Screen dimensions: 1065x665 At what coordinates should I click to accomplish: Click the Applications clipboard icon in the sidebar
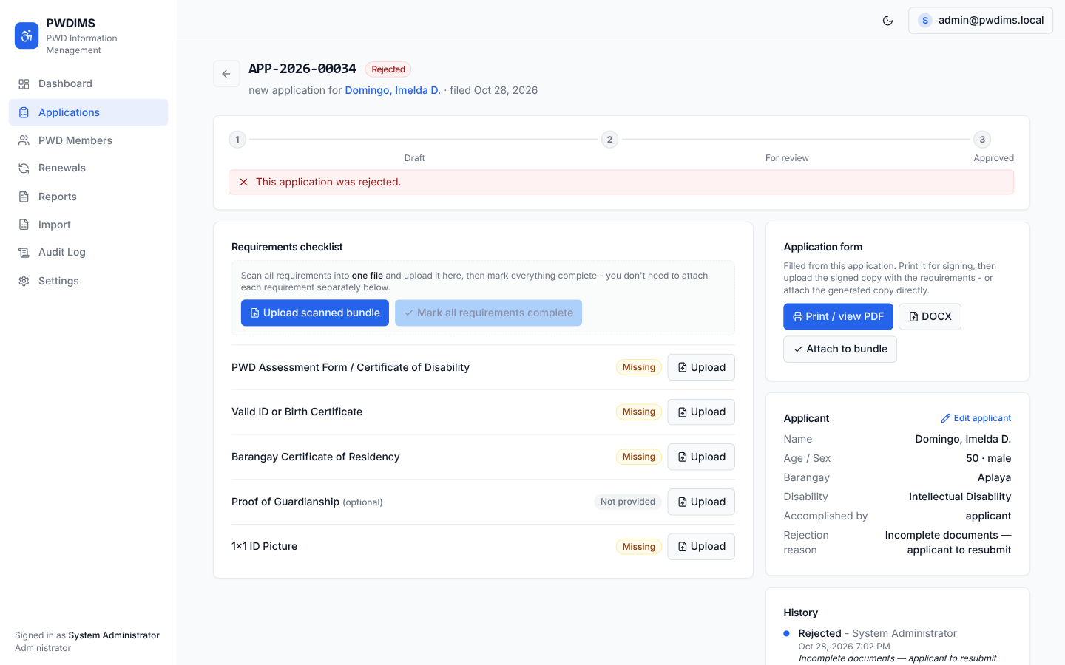24,112
